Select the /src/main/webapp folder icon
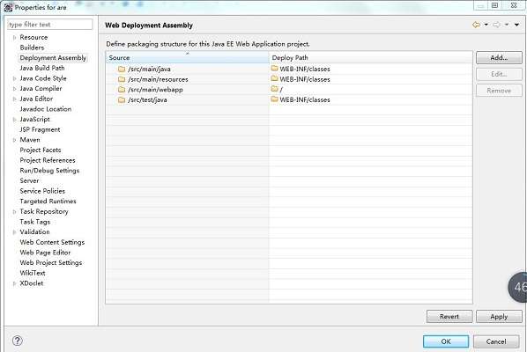Screen dimensions: 527x352 122,90
